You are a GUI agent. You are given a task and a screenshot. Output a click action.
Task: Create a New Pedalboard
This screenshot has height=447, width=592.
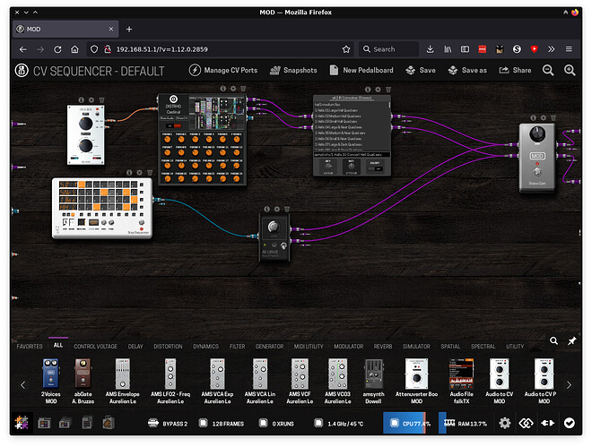click(x=361, y=70)
